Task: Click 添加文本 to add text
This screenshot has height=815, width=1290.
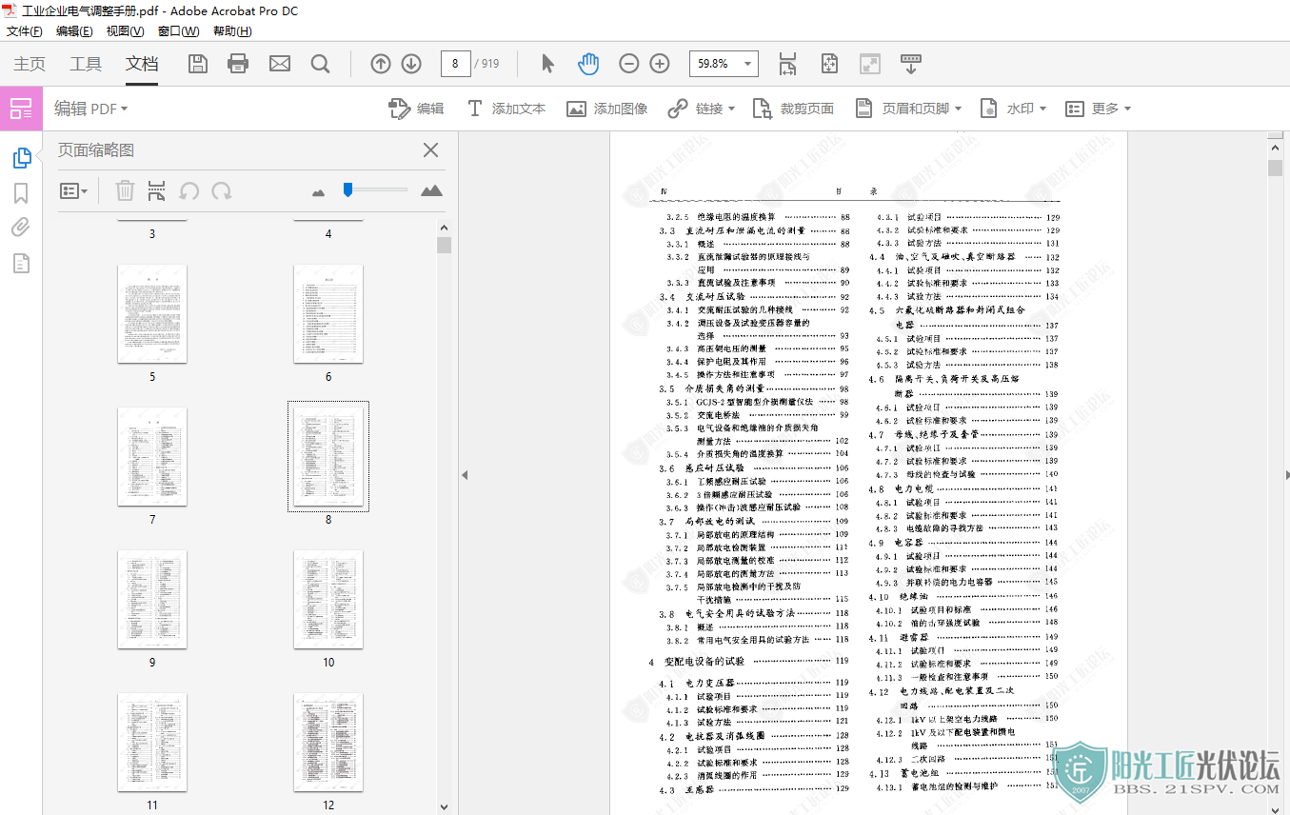Action: tap(506, 109)
